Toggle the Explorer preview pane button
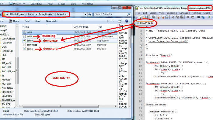The height and width of the screenshot is (120, 213). click(x=120, y=21)
